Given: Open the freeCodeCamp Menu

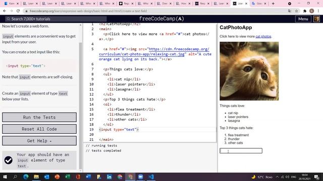Looking at the screenshot, I should pos(303,19).
